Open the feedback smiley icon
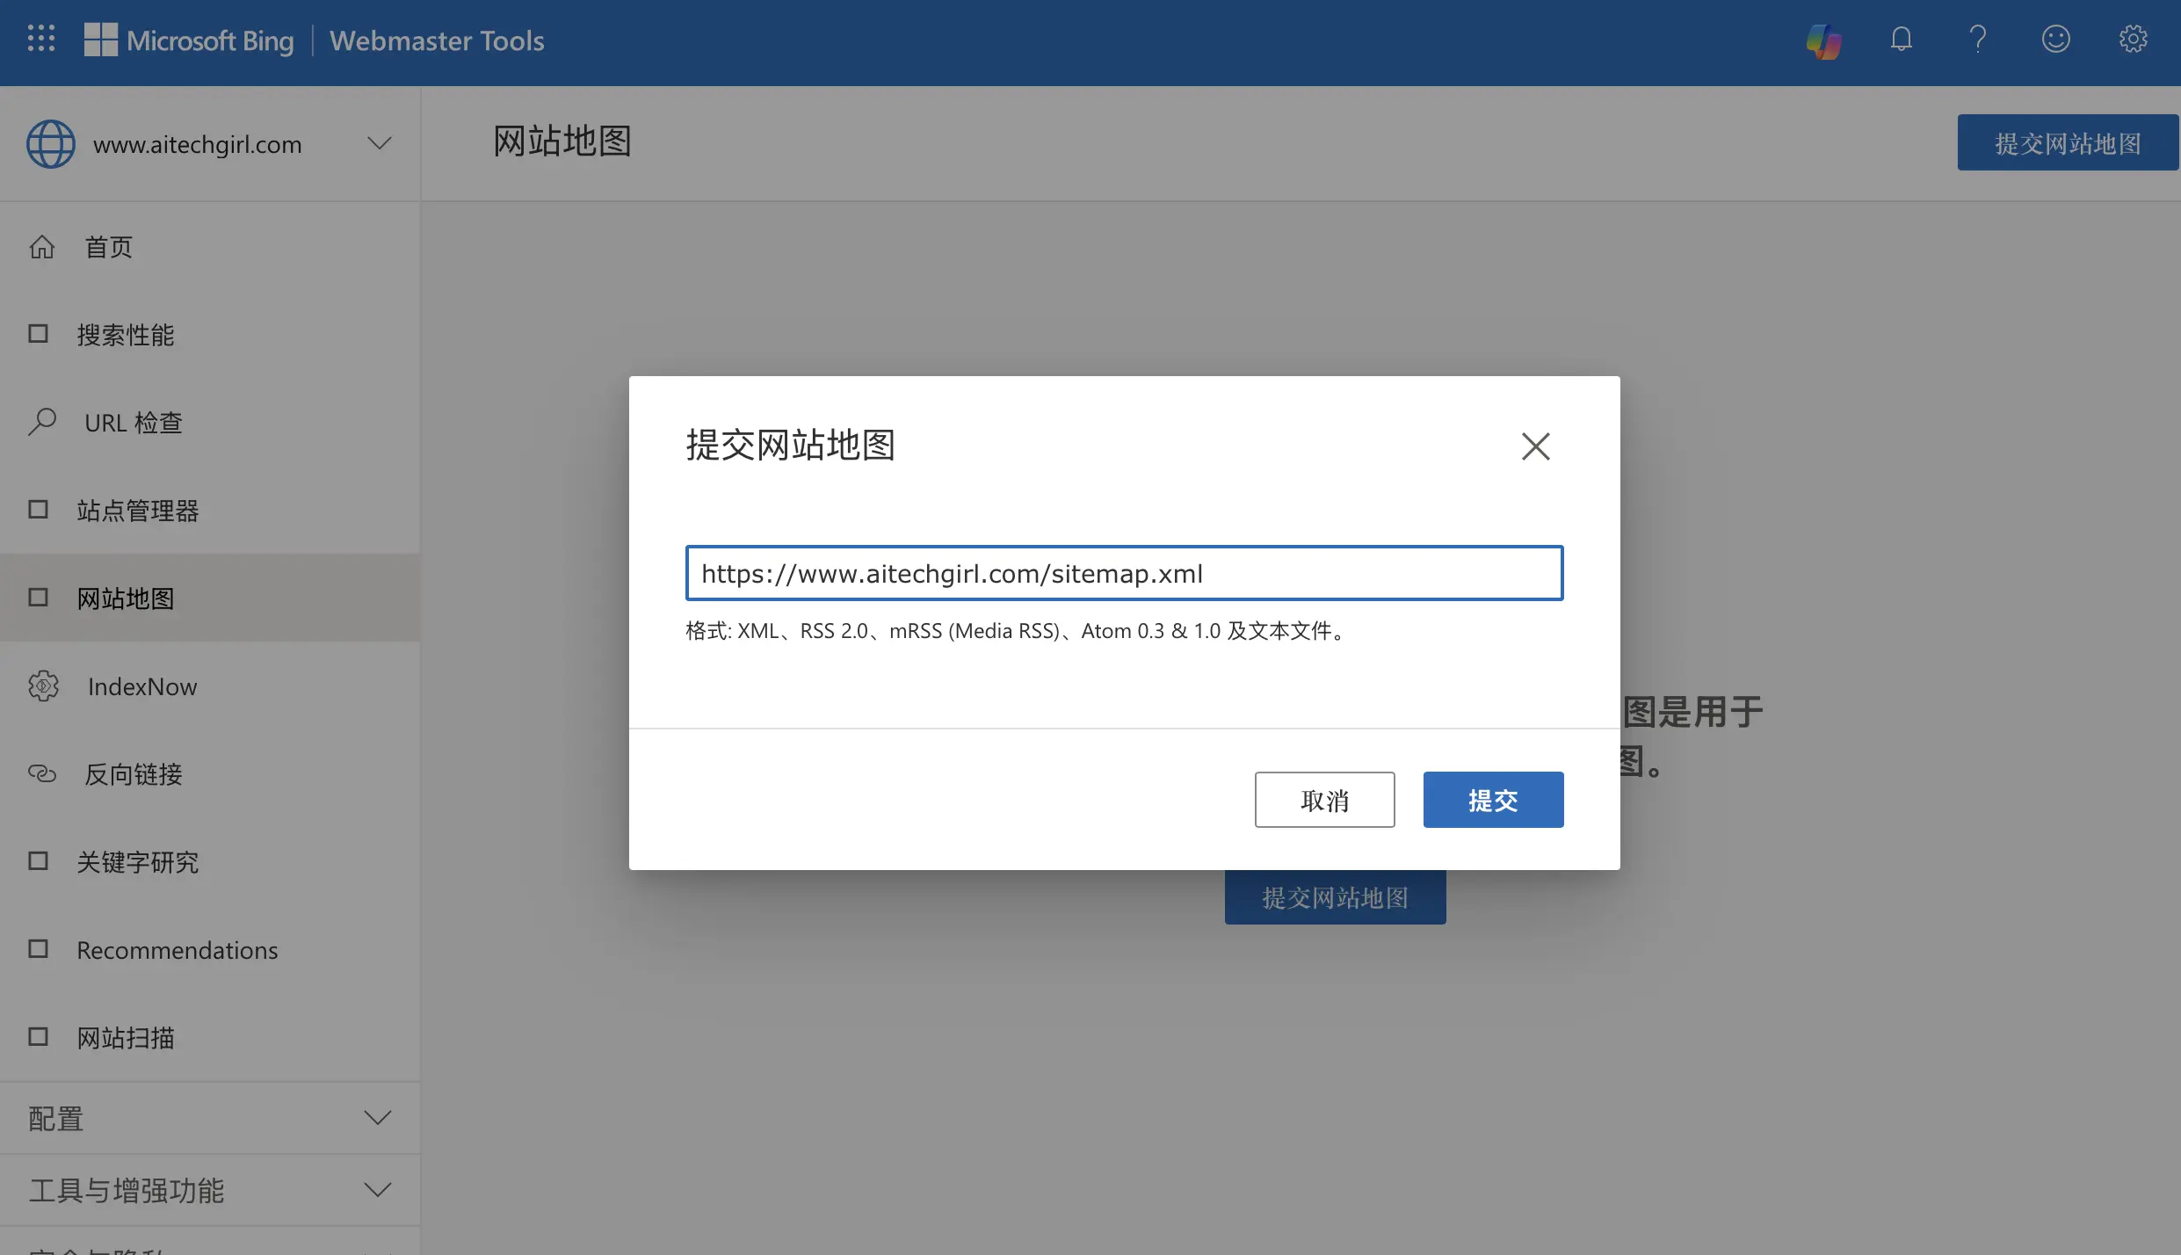Screen dimensions: 2181x1255 (x=2055, y=40)
